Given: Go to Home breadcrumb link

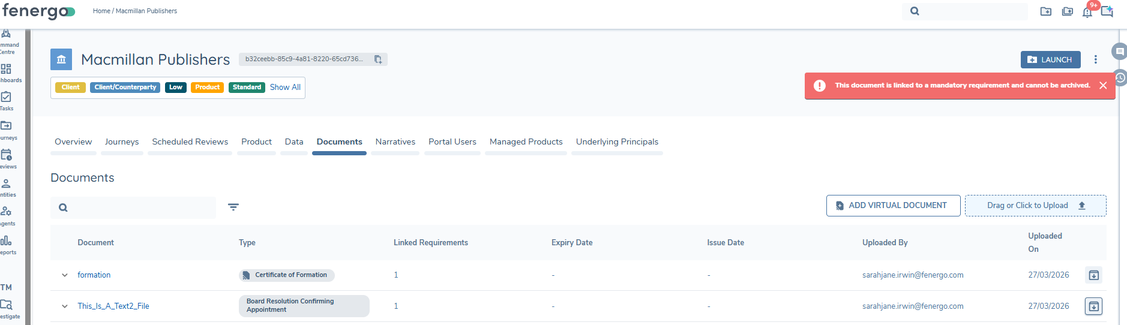Looking at the screenshot, I should (101, 11).
